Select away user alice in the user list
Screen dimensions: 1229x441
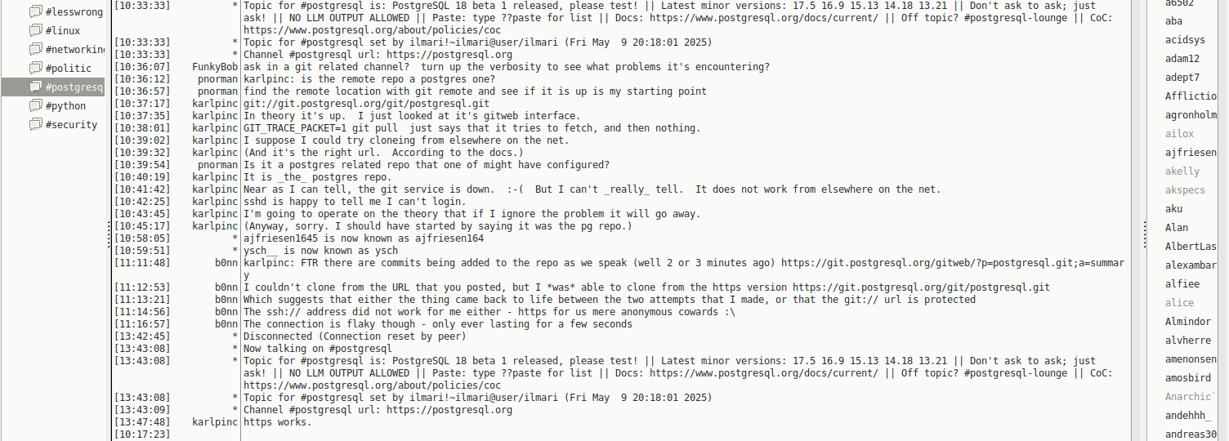pos(1179,303)
